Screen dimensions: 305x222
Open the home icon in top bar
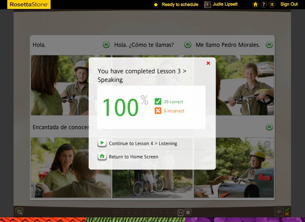(x=255, y=4)
